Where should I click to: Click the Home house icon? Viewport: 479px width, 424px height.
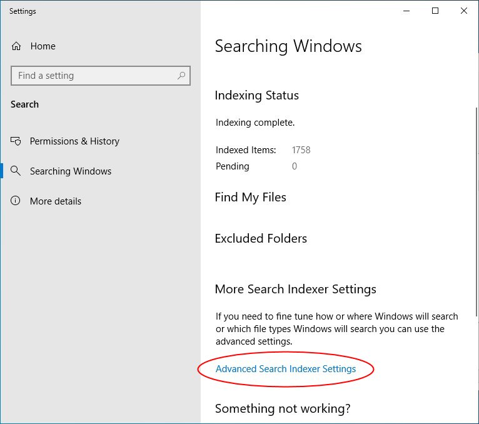click(x=16, y=46)
